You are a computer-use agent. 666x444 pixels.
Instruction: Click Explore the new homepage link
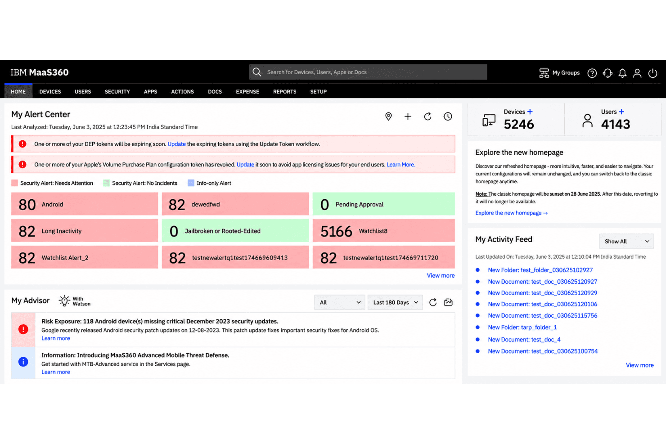(512, 213)
